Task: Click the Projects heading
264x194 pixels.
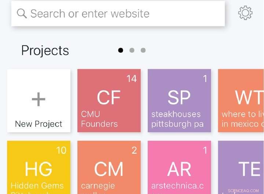Action: coord(45,51)
